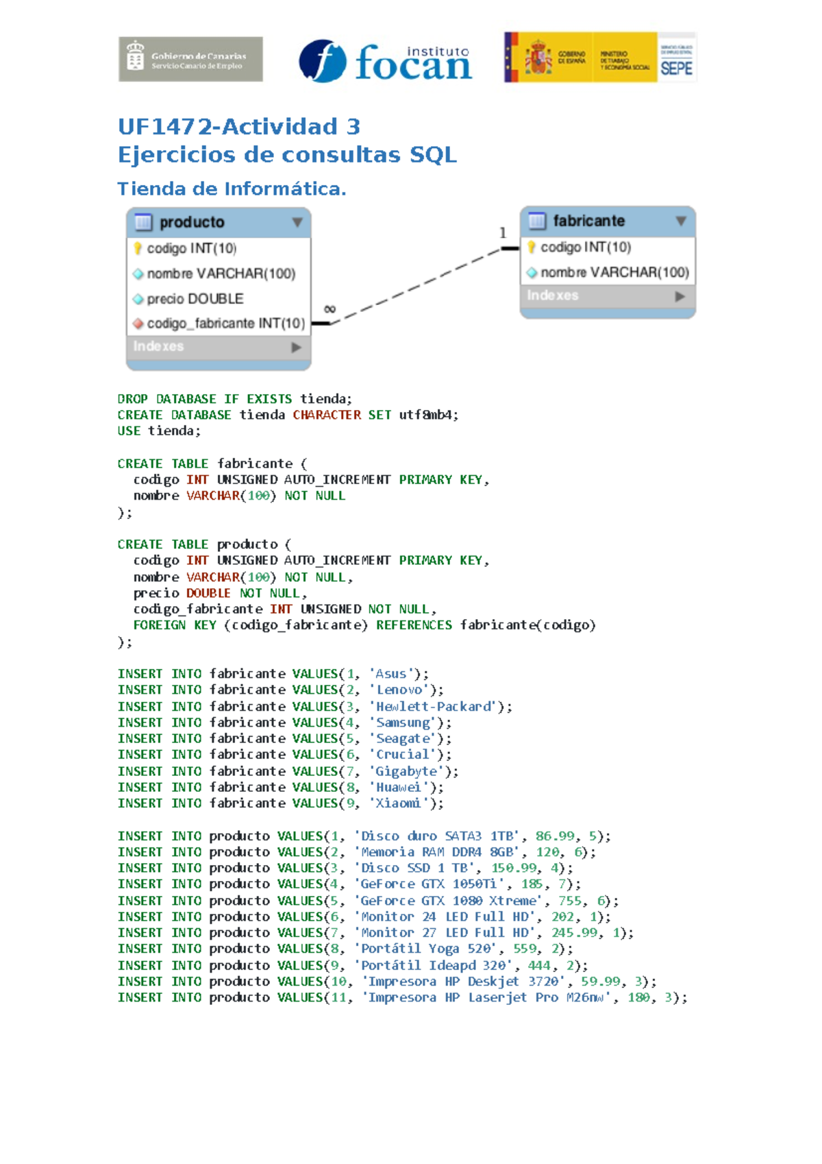
Task: Click the Gobierno de España emblem
Action: [538, 58]
